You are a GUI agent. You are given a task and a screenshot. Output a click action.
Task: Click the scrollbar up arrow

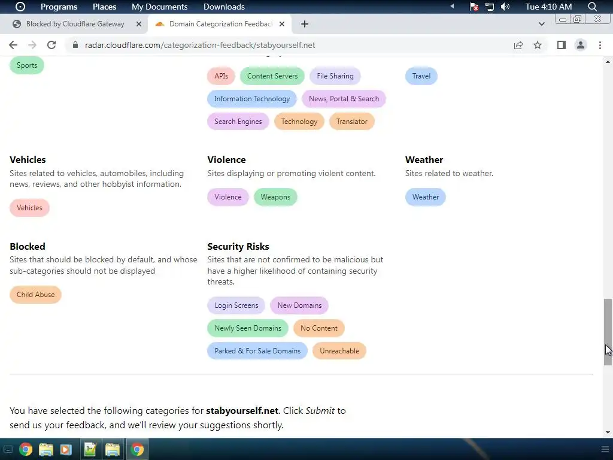pyautogui.click(x=608, y=62)
